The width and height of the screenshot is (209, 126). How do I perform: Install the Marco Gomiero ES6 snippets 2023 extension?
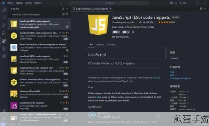tap(66, 74)
